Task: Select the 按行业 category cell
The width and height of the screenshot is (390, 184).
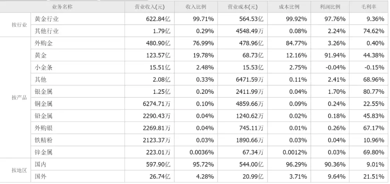Action: click(x=19, y=25)
